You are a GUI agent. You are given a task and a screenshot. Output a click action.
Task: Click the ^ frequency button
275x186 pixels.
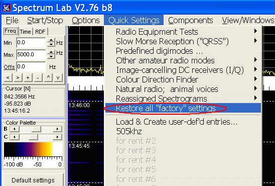pyautogui.click(x=48, y=77)
